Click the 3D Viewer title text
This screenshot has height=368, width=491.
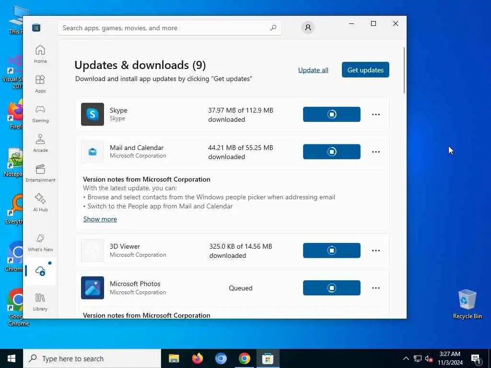(x=125, y=246)
